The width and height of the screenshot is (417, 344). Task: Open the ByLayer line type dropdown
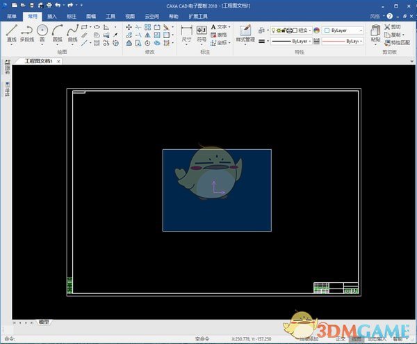(x=291, y=42)
